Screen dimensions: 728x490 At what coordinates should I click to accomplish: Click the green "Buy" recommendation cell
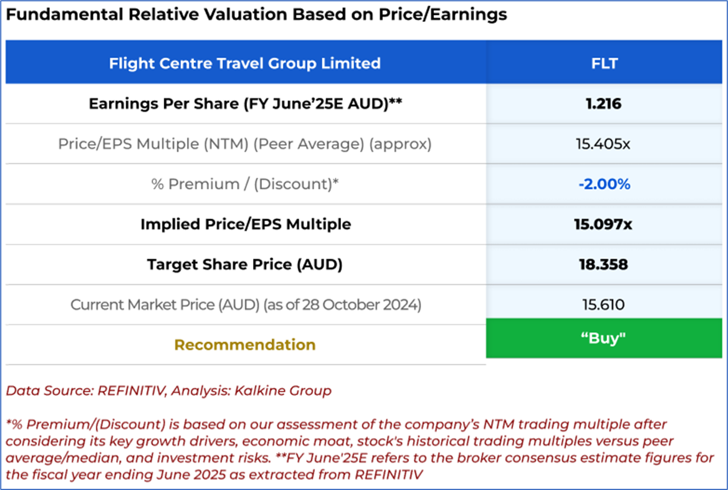tap(604, 338)
